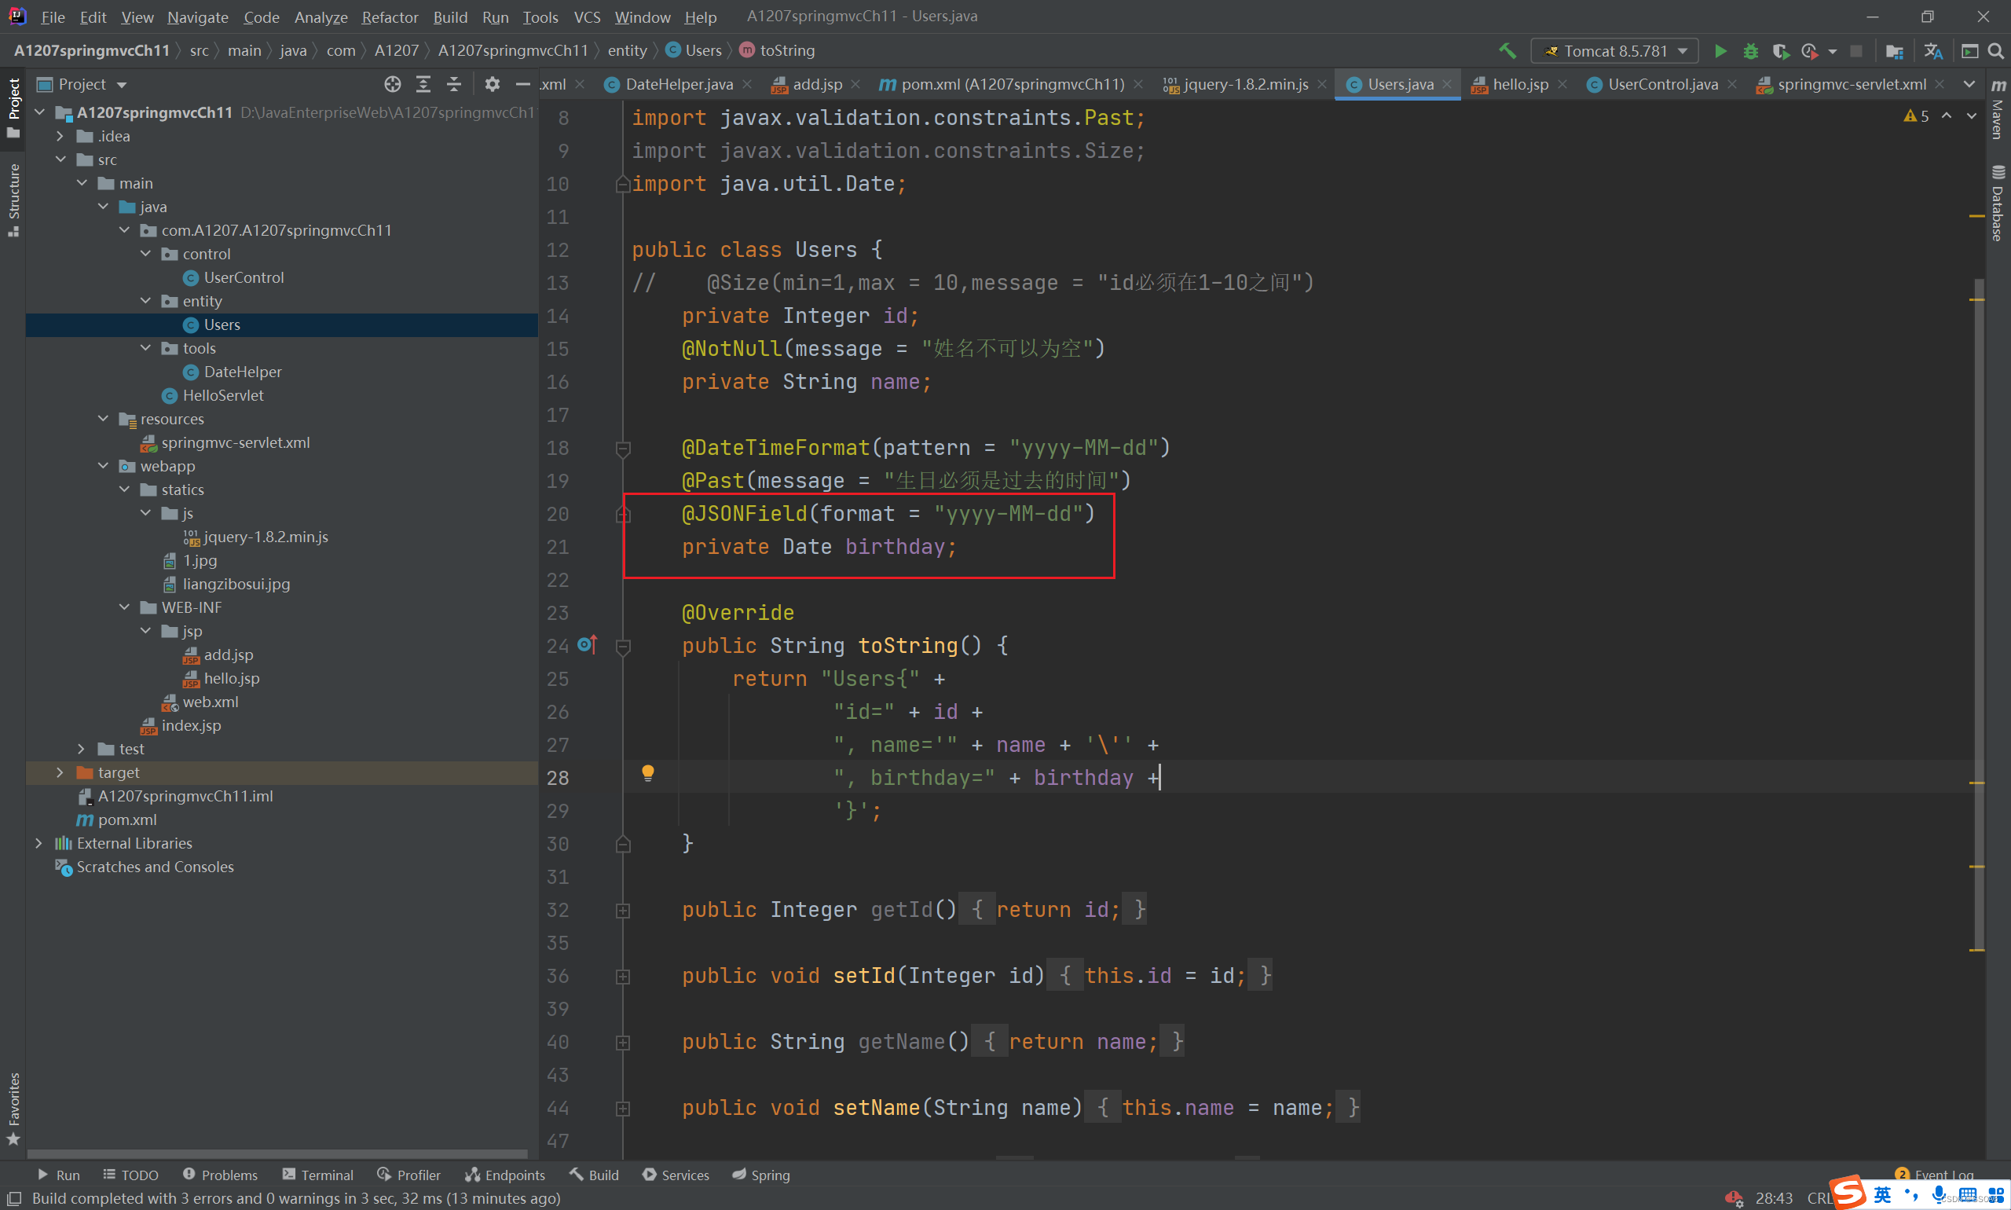Screen dimensions: 2011x1210
Task: Collapse the webapp folder
Action: [103, 466]
